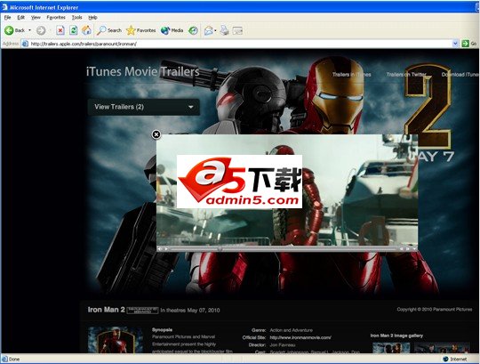Viewport: 480px width, 364px height.
Task: Print the page with the printer icon
Action: pos(224,30)
